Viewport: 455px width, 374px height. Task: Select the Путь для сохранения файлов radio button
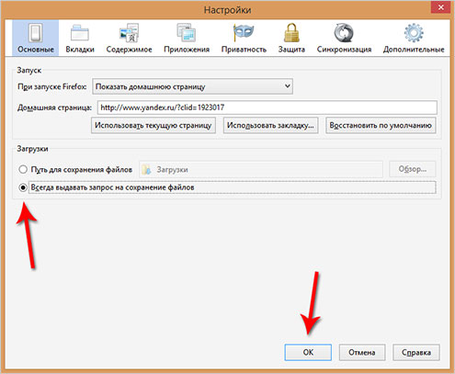[x=23, y=169]
